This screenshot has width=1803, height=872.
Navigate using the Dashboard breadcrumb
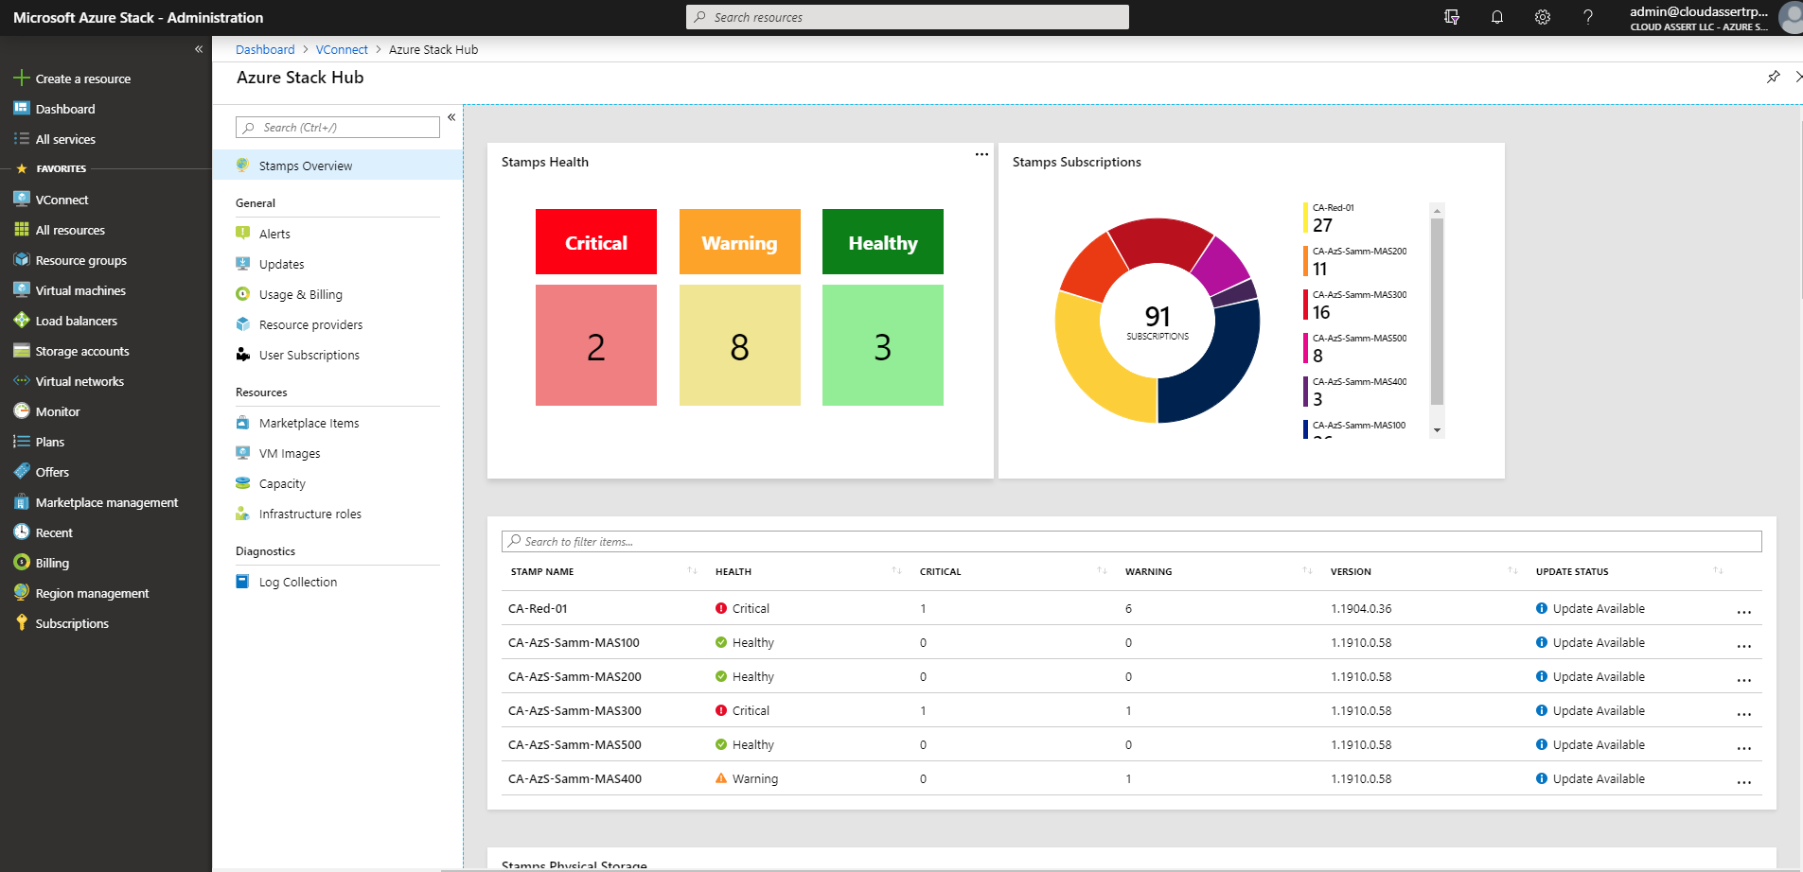[x=265, y=49]
